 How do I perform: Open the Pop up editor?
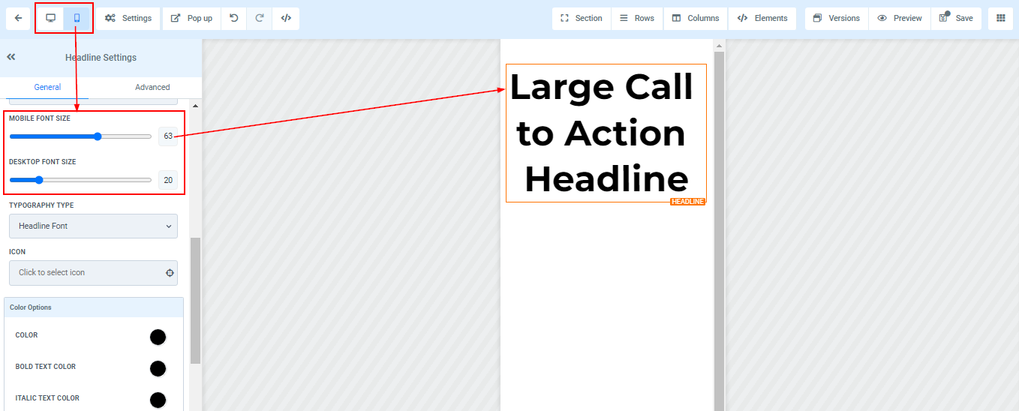(x=191, y=18)
